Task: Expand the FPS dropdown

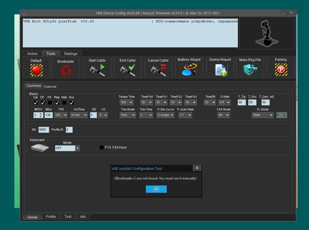Action: pos(61,115)
